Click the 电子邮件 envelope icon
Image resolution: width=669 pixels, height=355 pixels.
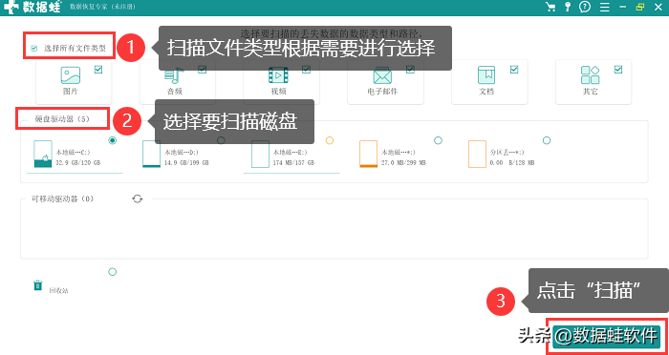pos(382,76)
